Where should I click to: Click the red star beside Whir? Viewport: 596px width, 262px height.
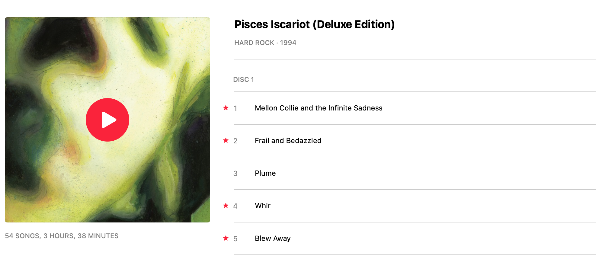(226, 206)
